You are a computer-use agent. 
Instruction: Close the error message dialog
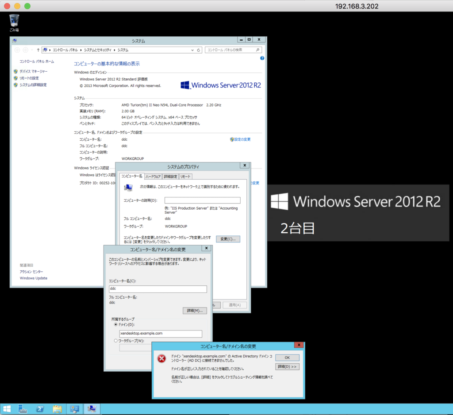299,345
